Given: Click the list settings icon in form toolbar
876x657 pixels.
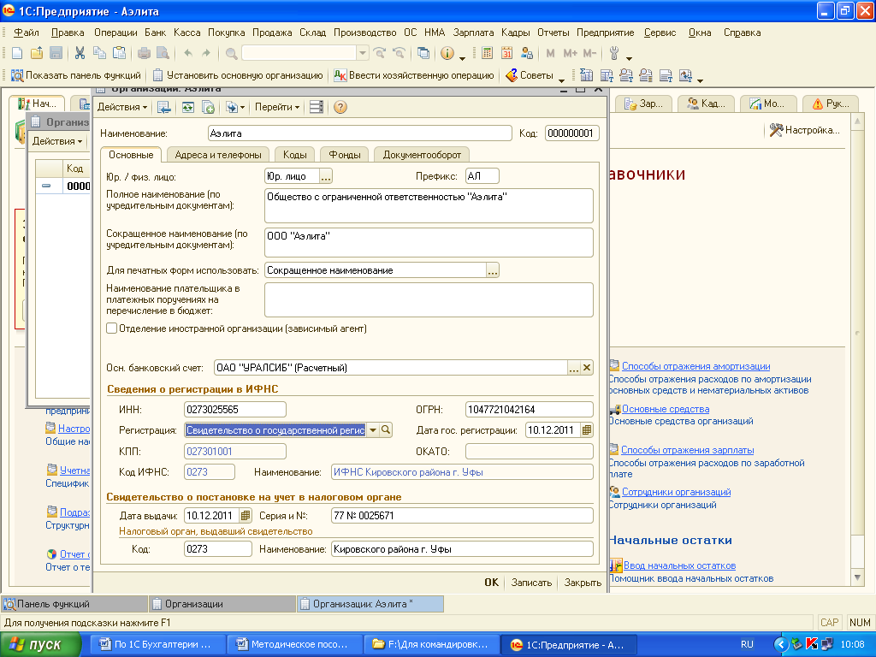Looking at the screenshot, I should tap(317, 107).
